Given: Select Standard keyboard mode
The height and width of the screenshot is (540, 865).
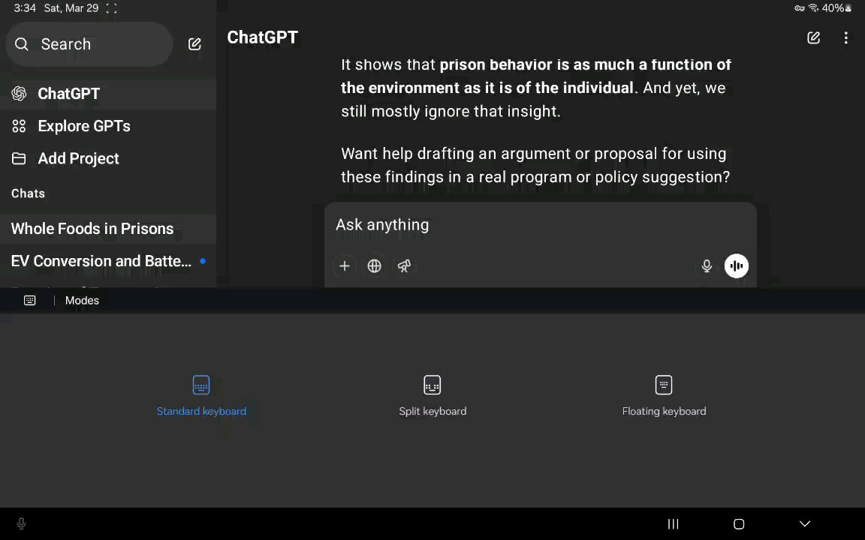Looking at the screenshot, I should (201, 396).
